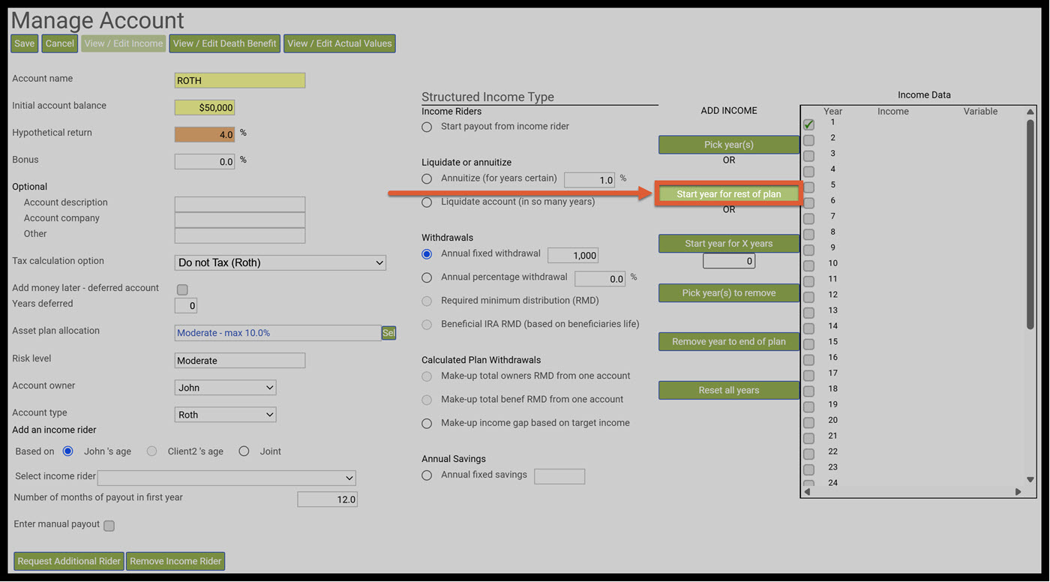
Task: Open the Account owner dropdown
Action: 225,388
